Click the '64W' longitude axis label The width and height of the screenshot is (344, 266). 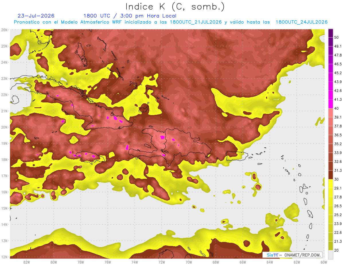pos(270,262)
